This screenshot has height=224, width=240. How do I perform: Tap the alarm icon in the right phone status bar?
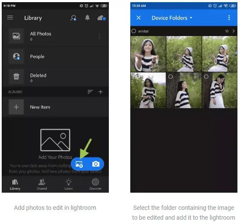point(215,6)
